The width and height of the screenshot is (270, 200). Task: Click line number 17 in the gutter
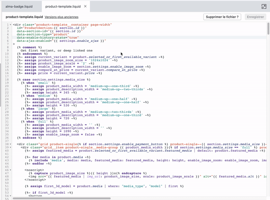pos(7,76)
